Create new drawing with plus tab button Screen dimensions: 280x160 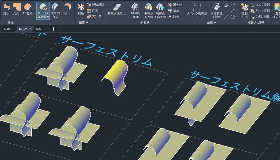53,29
